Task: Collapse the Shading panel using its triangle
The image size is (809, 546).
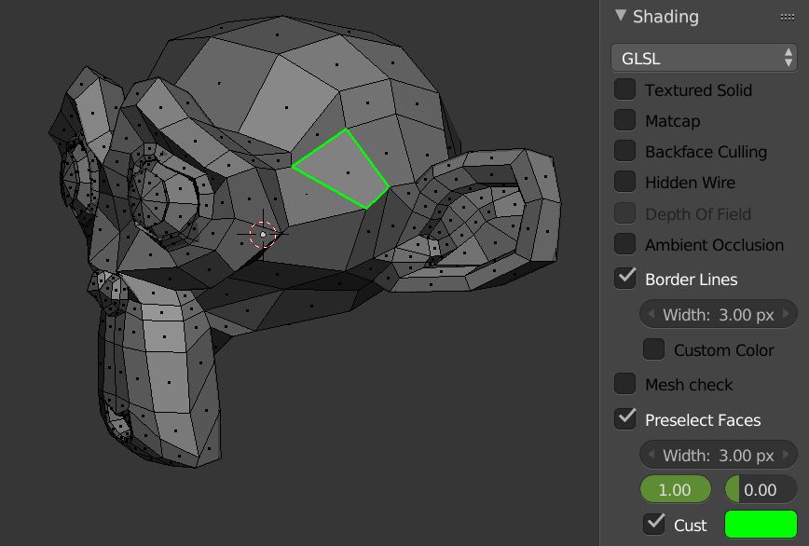Action: [621, 16]
